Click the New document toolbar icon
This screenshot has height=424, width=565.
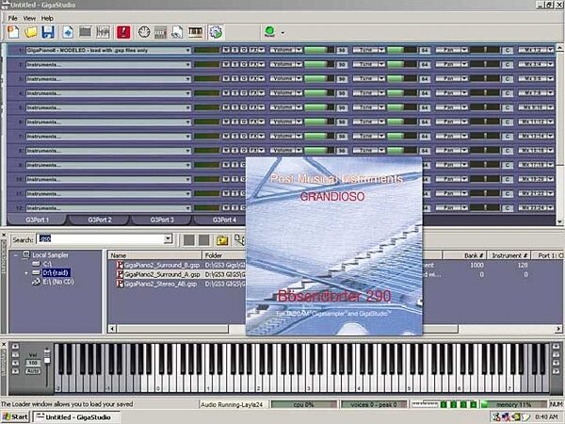[13, 32]
